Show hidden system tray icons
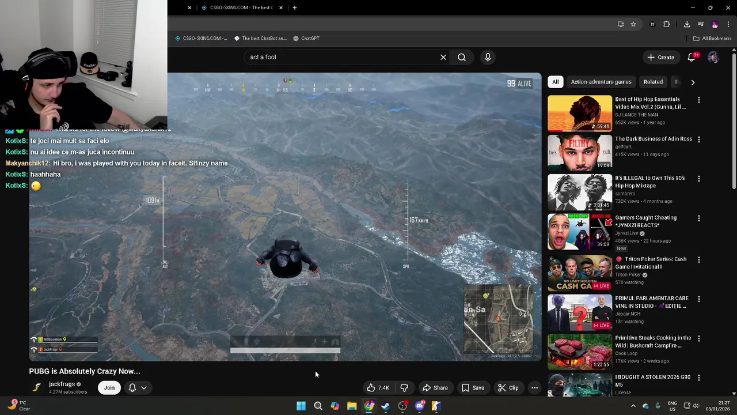This screenshot has height=415, width=737. [633, 406]
